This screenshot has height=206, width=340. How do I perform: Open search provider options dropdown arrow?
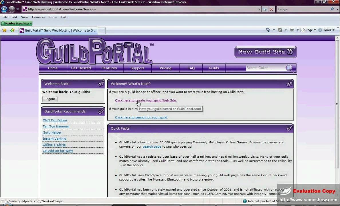tap(337, 9)
